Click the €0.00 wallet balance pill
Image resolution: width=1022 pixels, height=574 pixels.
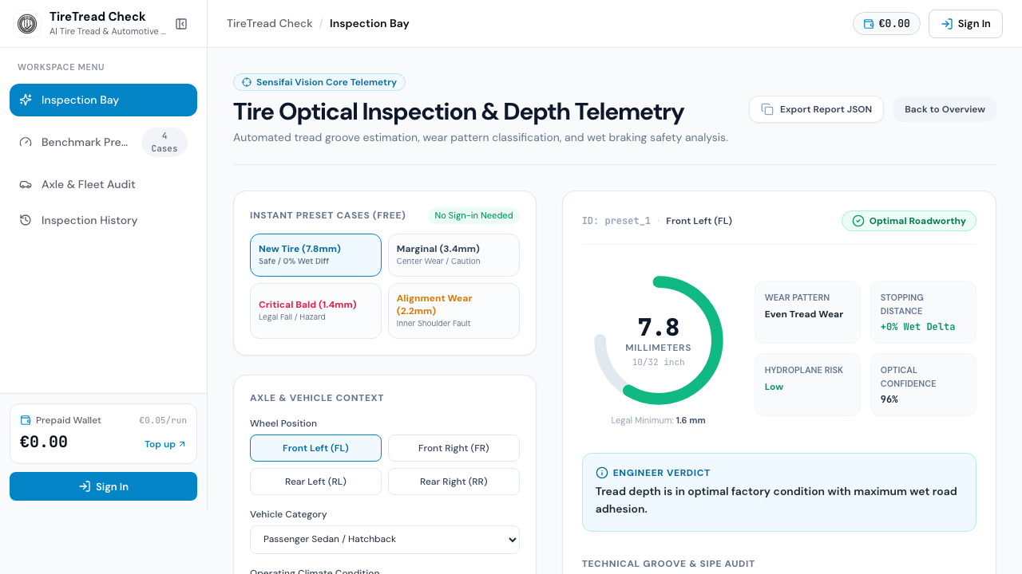click(886, 24)
